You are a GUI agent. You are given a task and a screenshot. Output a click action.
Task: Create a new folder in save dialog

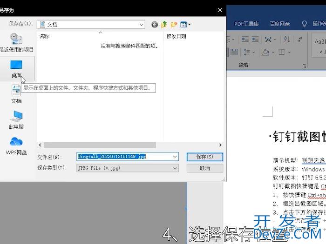tap(174, 25)
